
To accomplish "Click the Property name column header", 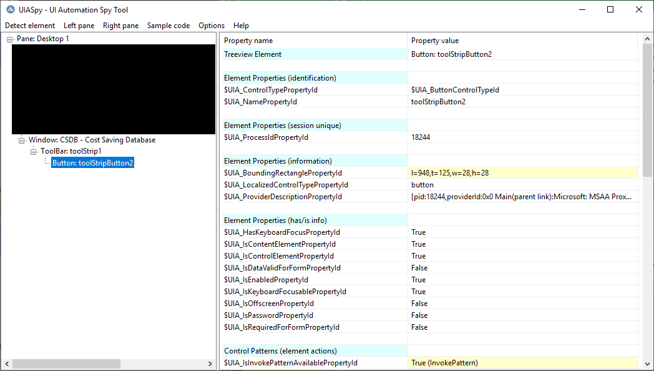I will 314,41.
